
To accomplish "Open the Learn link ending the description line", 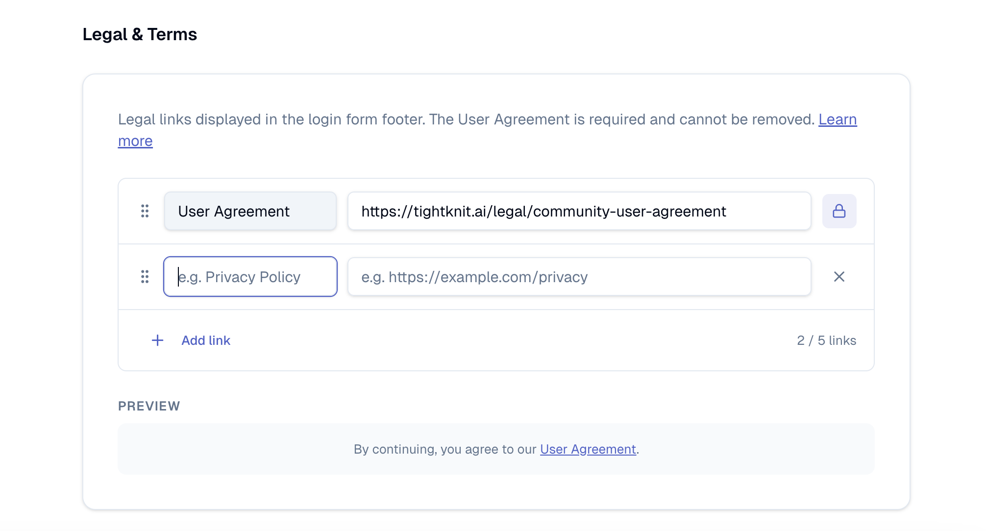I will 838,120.
